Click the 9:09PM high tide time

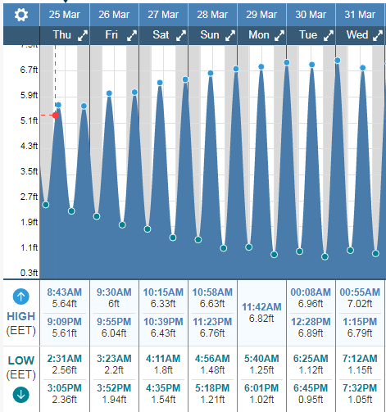tap(65, 322)
